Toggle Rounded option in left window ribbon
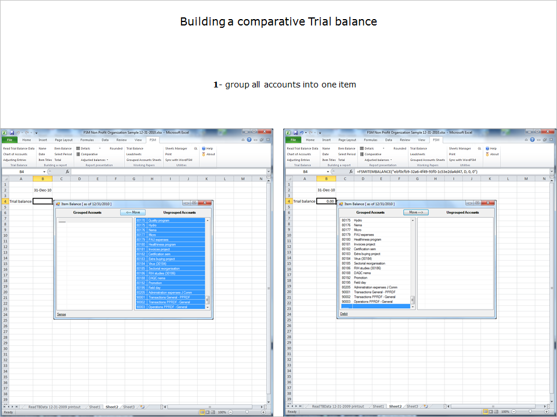557x417 pixels. [115, 149]
